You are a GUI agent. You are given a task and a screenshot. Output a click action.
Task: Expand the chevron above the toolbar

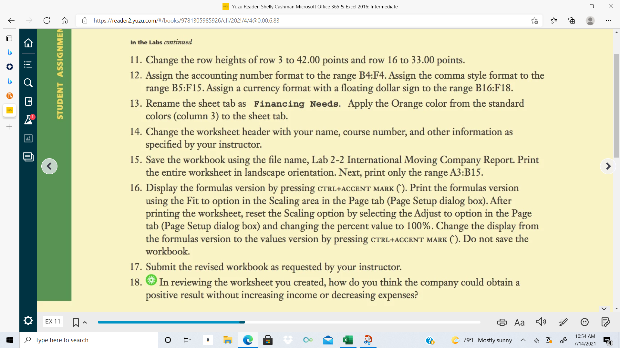(x=604, y=309)
